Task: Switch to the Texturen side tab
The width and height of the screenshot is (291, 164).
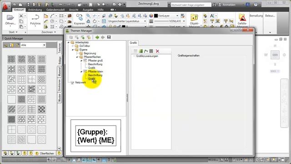Action: [60, 48]
